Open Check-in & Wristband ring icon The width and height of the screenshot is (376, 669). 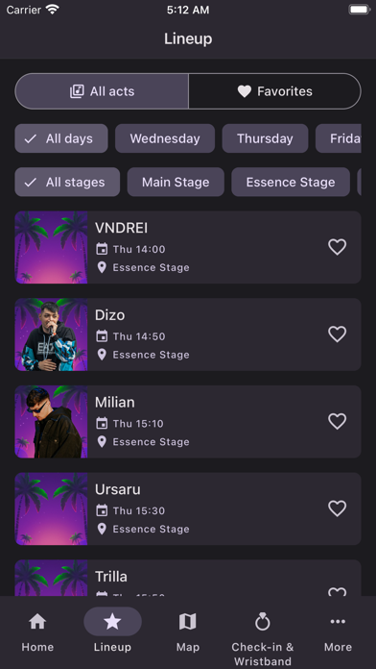point(263,622)
